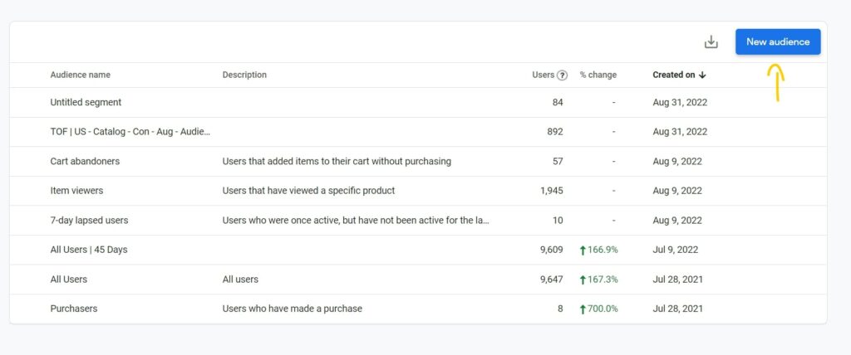
Task: Sort the table by Created on
Action: click(x=673, y=75)
